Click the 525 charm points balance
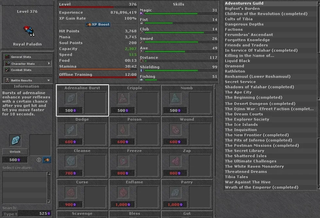 coord(35,213)
